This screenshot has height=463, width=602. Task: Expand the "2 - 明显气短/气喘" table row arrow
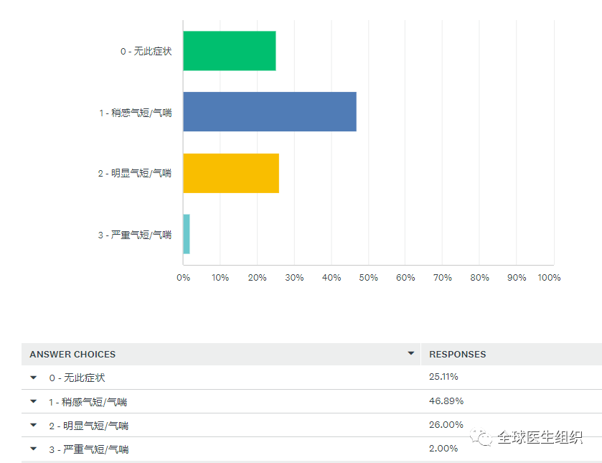pyautogui.click(x=33, y=425)
